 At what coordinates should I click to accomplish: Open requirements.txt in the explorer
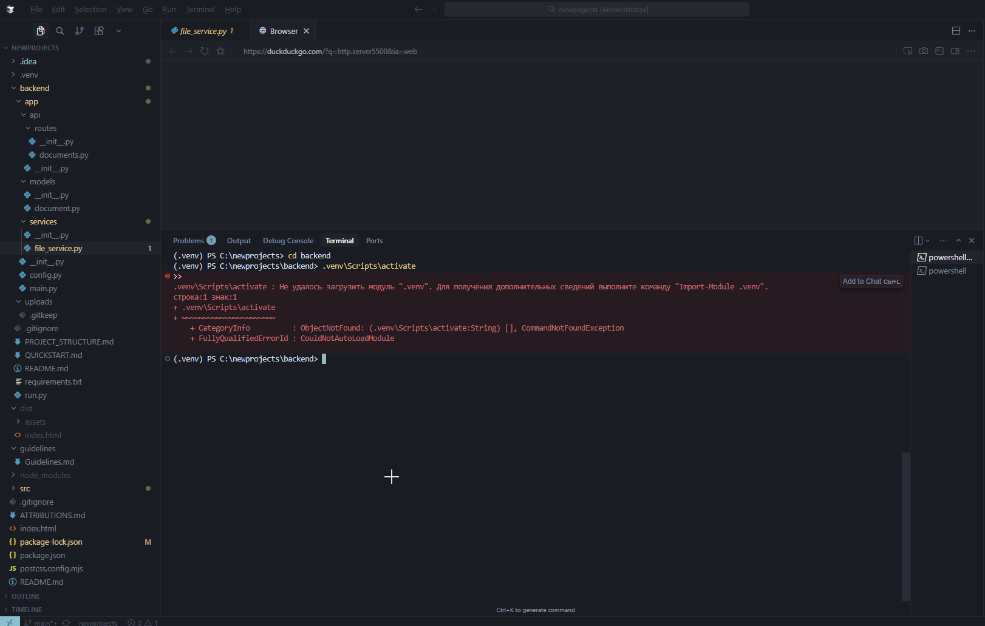click(x=80, y=382)
